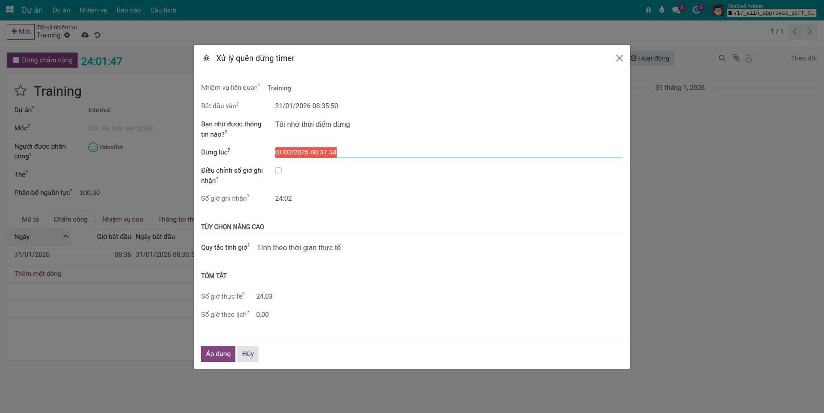Star the Training task as favorite
The height and width of the screenshot is (413, 824).
tap(21, 91)
